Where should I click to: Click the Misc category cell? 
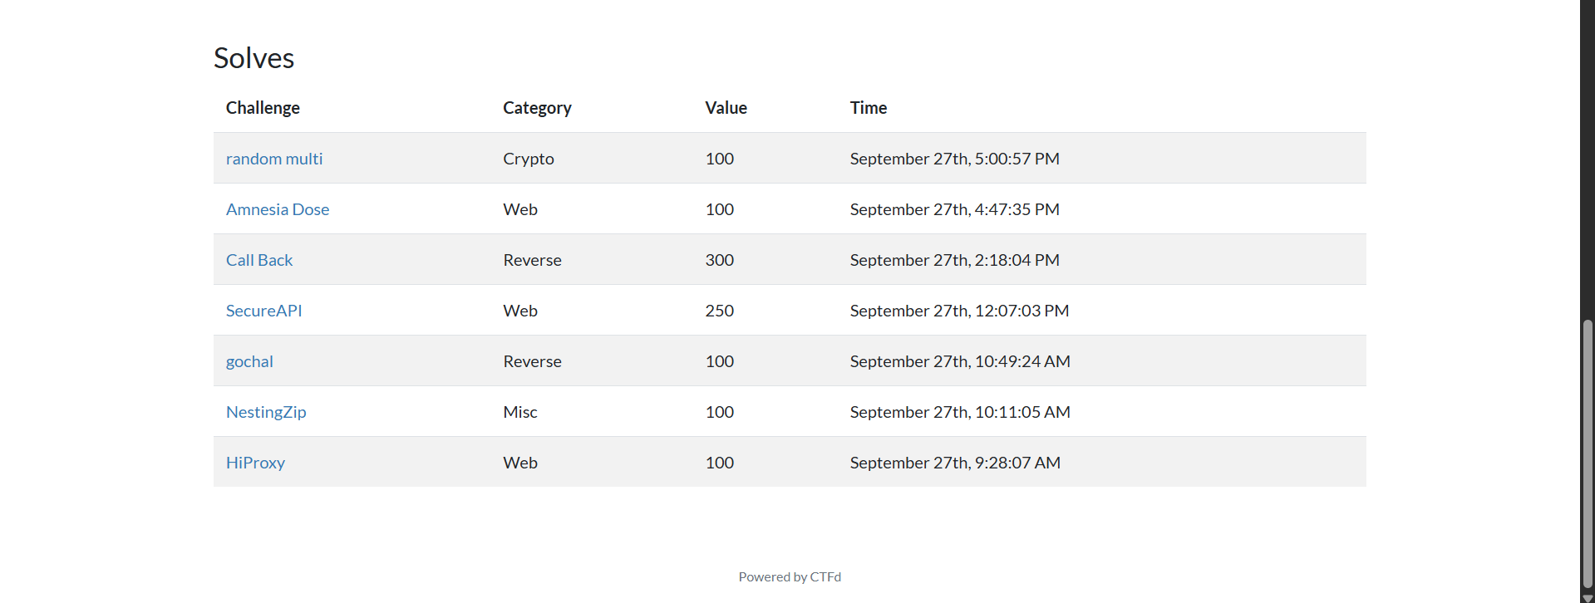pyautogui.click(x=519, y=412)
